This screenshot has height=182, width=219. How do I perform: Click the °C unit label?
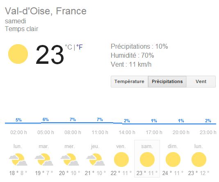(x=68, y=47)
